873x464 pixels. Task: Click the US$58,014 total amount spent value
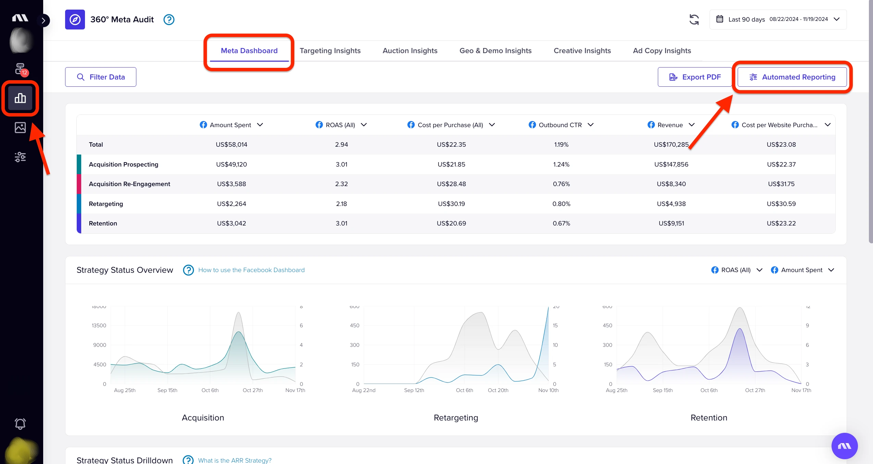coord(232,145)
